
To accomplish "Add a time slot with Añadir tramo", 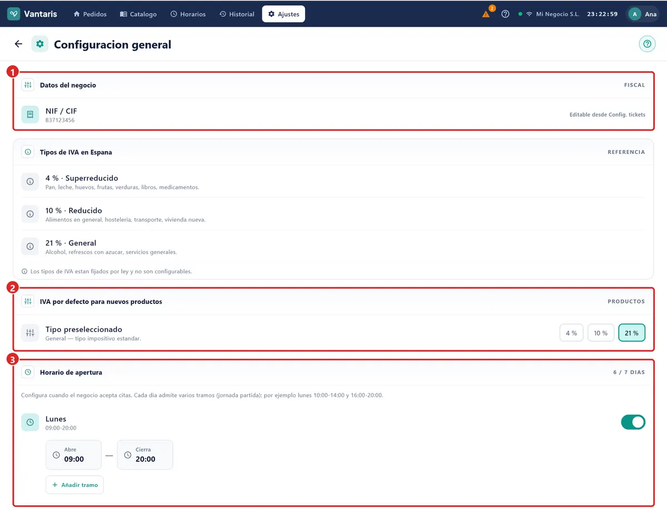I will (x=74, y=485).
